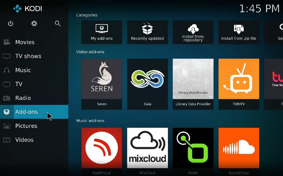The image size is (283, 176).
Task: Open Videos from the sidebar
Action: 34,140
